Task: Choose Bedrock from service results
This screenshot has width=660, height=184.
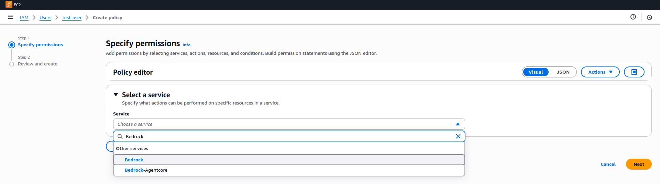Action: (x=134, y=160)
